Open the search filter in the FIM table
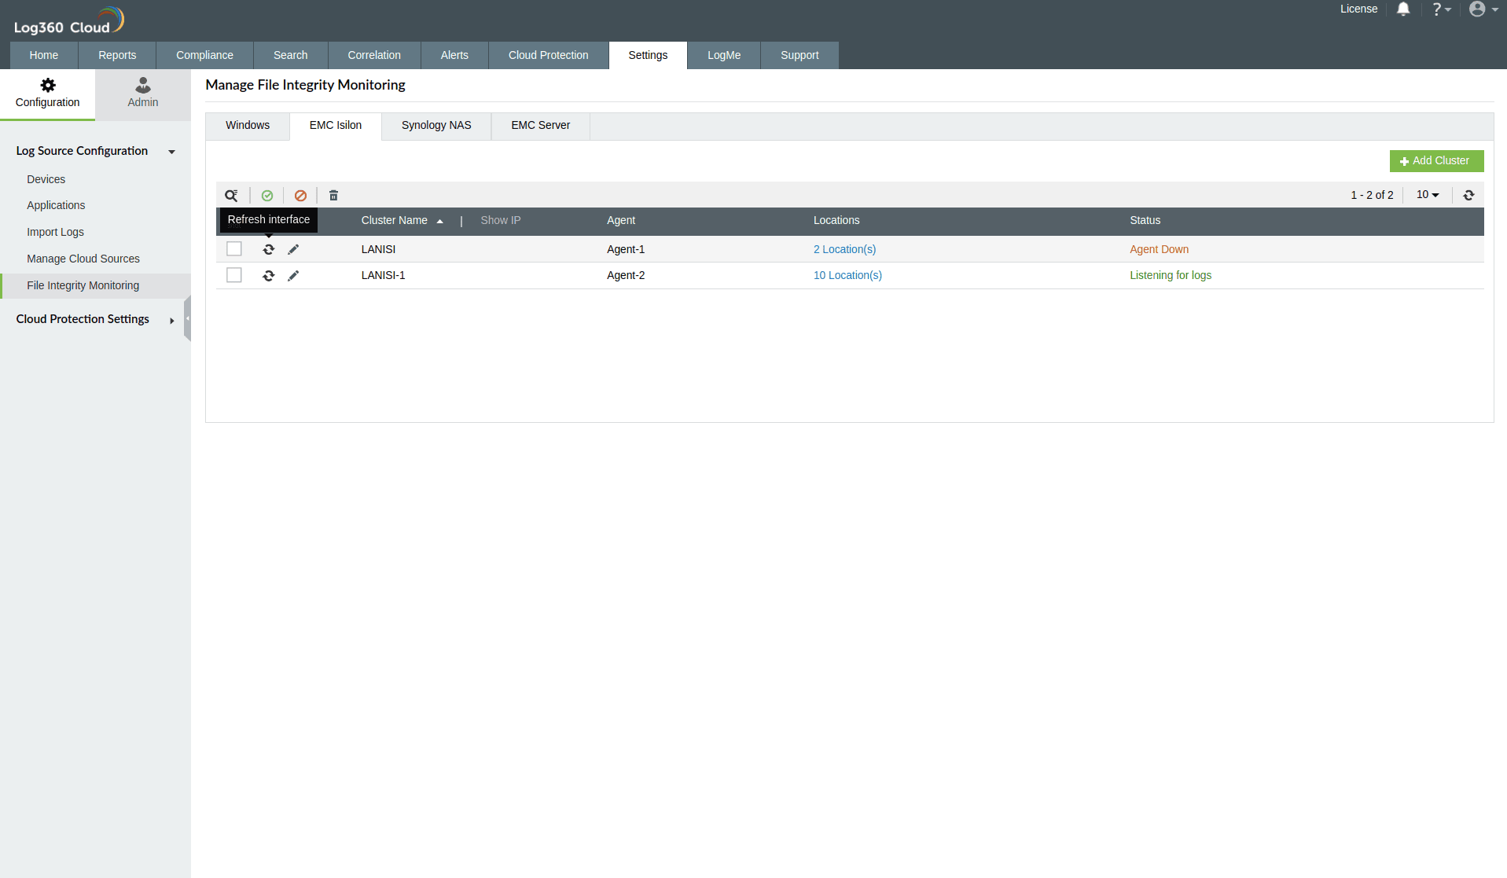 pyautogui.click(x=231, y=195)
